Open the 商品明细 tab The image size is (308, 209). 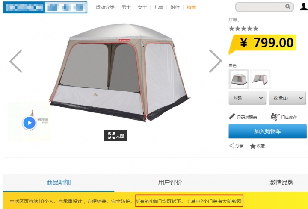[x=59, y=183]
